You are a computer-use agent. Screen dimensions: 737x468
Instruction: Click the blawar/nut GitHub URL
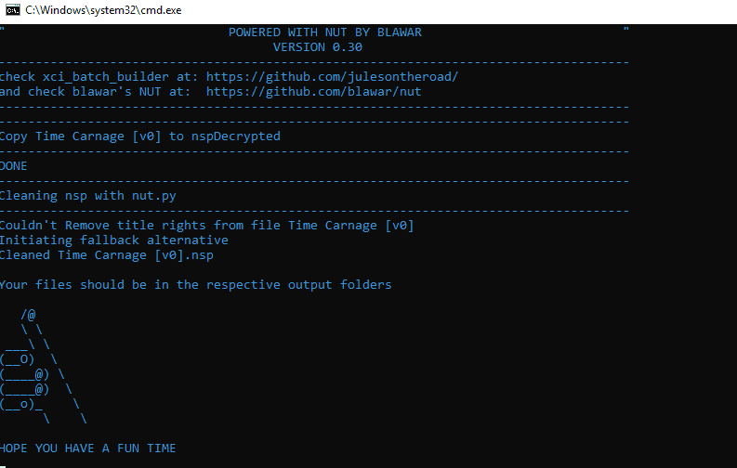coord(313,92)
